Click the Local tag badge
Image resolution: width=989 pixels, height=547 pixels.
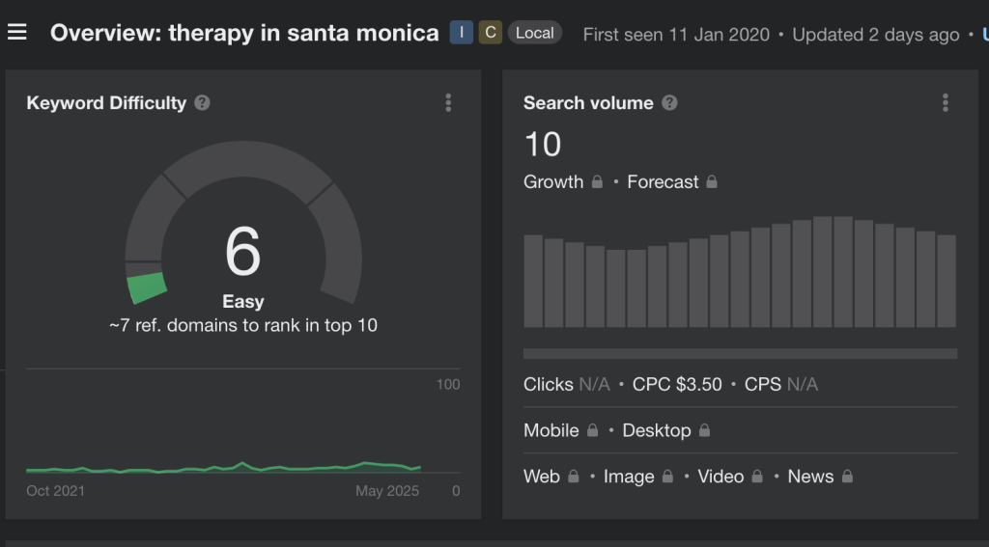534,33
